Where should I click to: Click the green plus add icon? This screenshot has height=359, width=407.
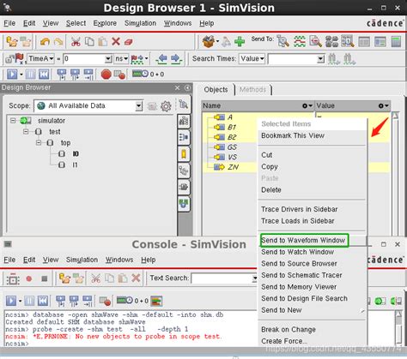pos(240,42)
